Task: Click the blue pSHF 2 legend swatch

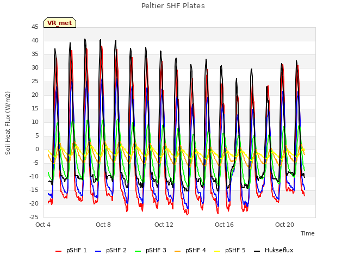Action: pyautogui.click(x=98, y=251)
